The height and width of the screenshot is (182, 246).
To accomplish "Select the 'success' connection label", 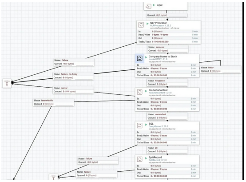I will click(x=168, y=49).
